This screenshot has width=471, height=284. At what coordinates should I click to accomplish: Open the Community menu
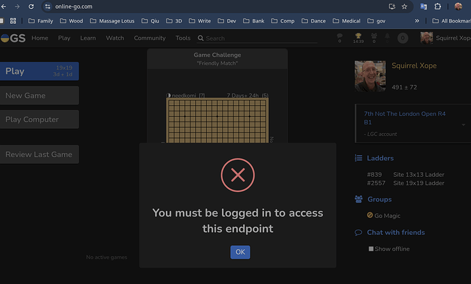(149, 38)
